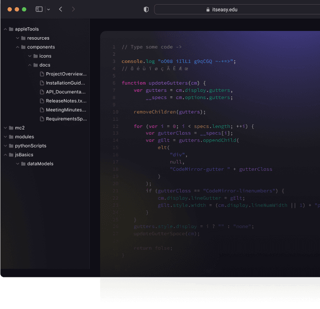Click the for loop line in editor
This screenshot has height=309, width=320.
(194, 126)
